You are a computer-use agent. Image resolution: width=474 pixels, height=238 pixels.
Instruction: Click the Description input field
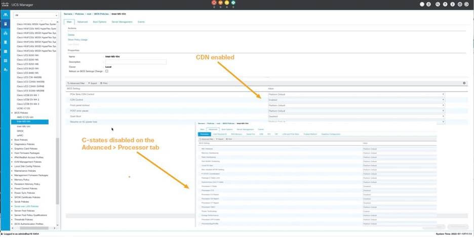tap(136, 62)
